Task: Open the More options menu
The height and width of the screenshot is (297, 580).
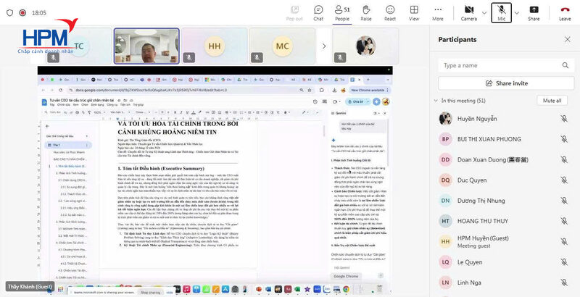Action: (438, 12)
